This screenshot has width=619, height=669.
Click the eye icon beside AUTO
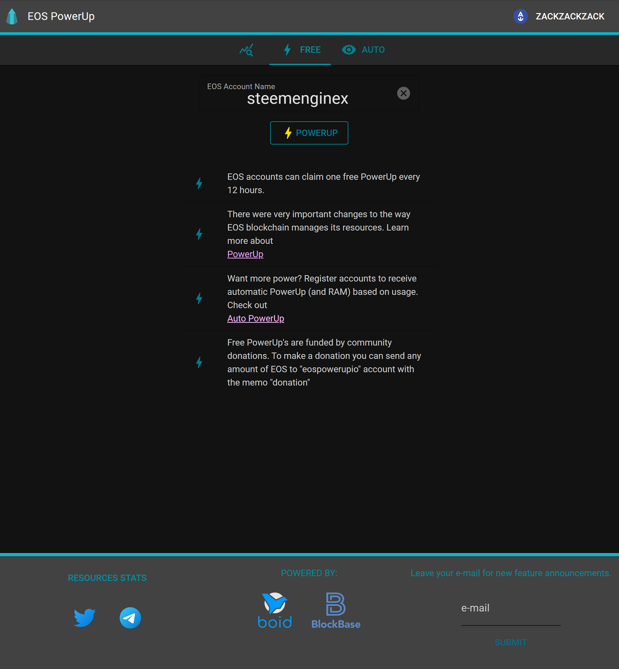(349, 50)
